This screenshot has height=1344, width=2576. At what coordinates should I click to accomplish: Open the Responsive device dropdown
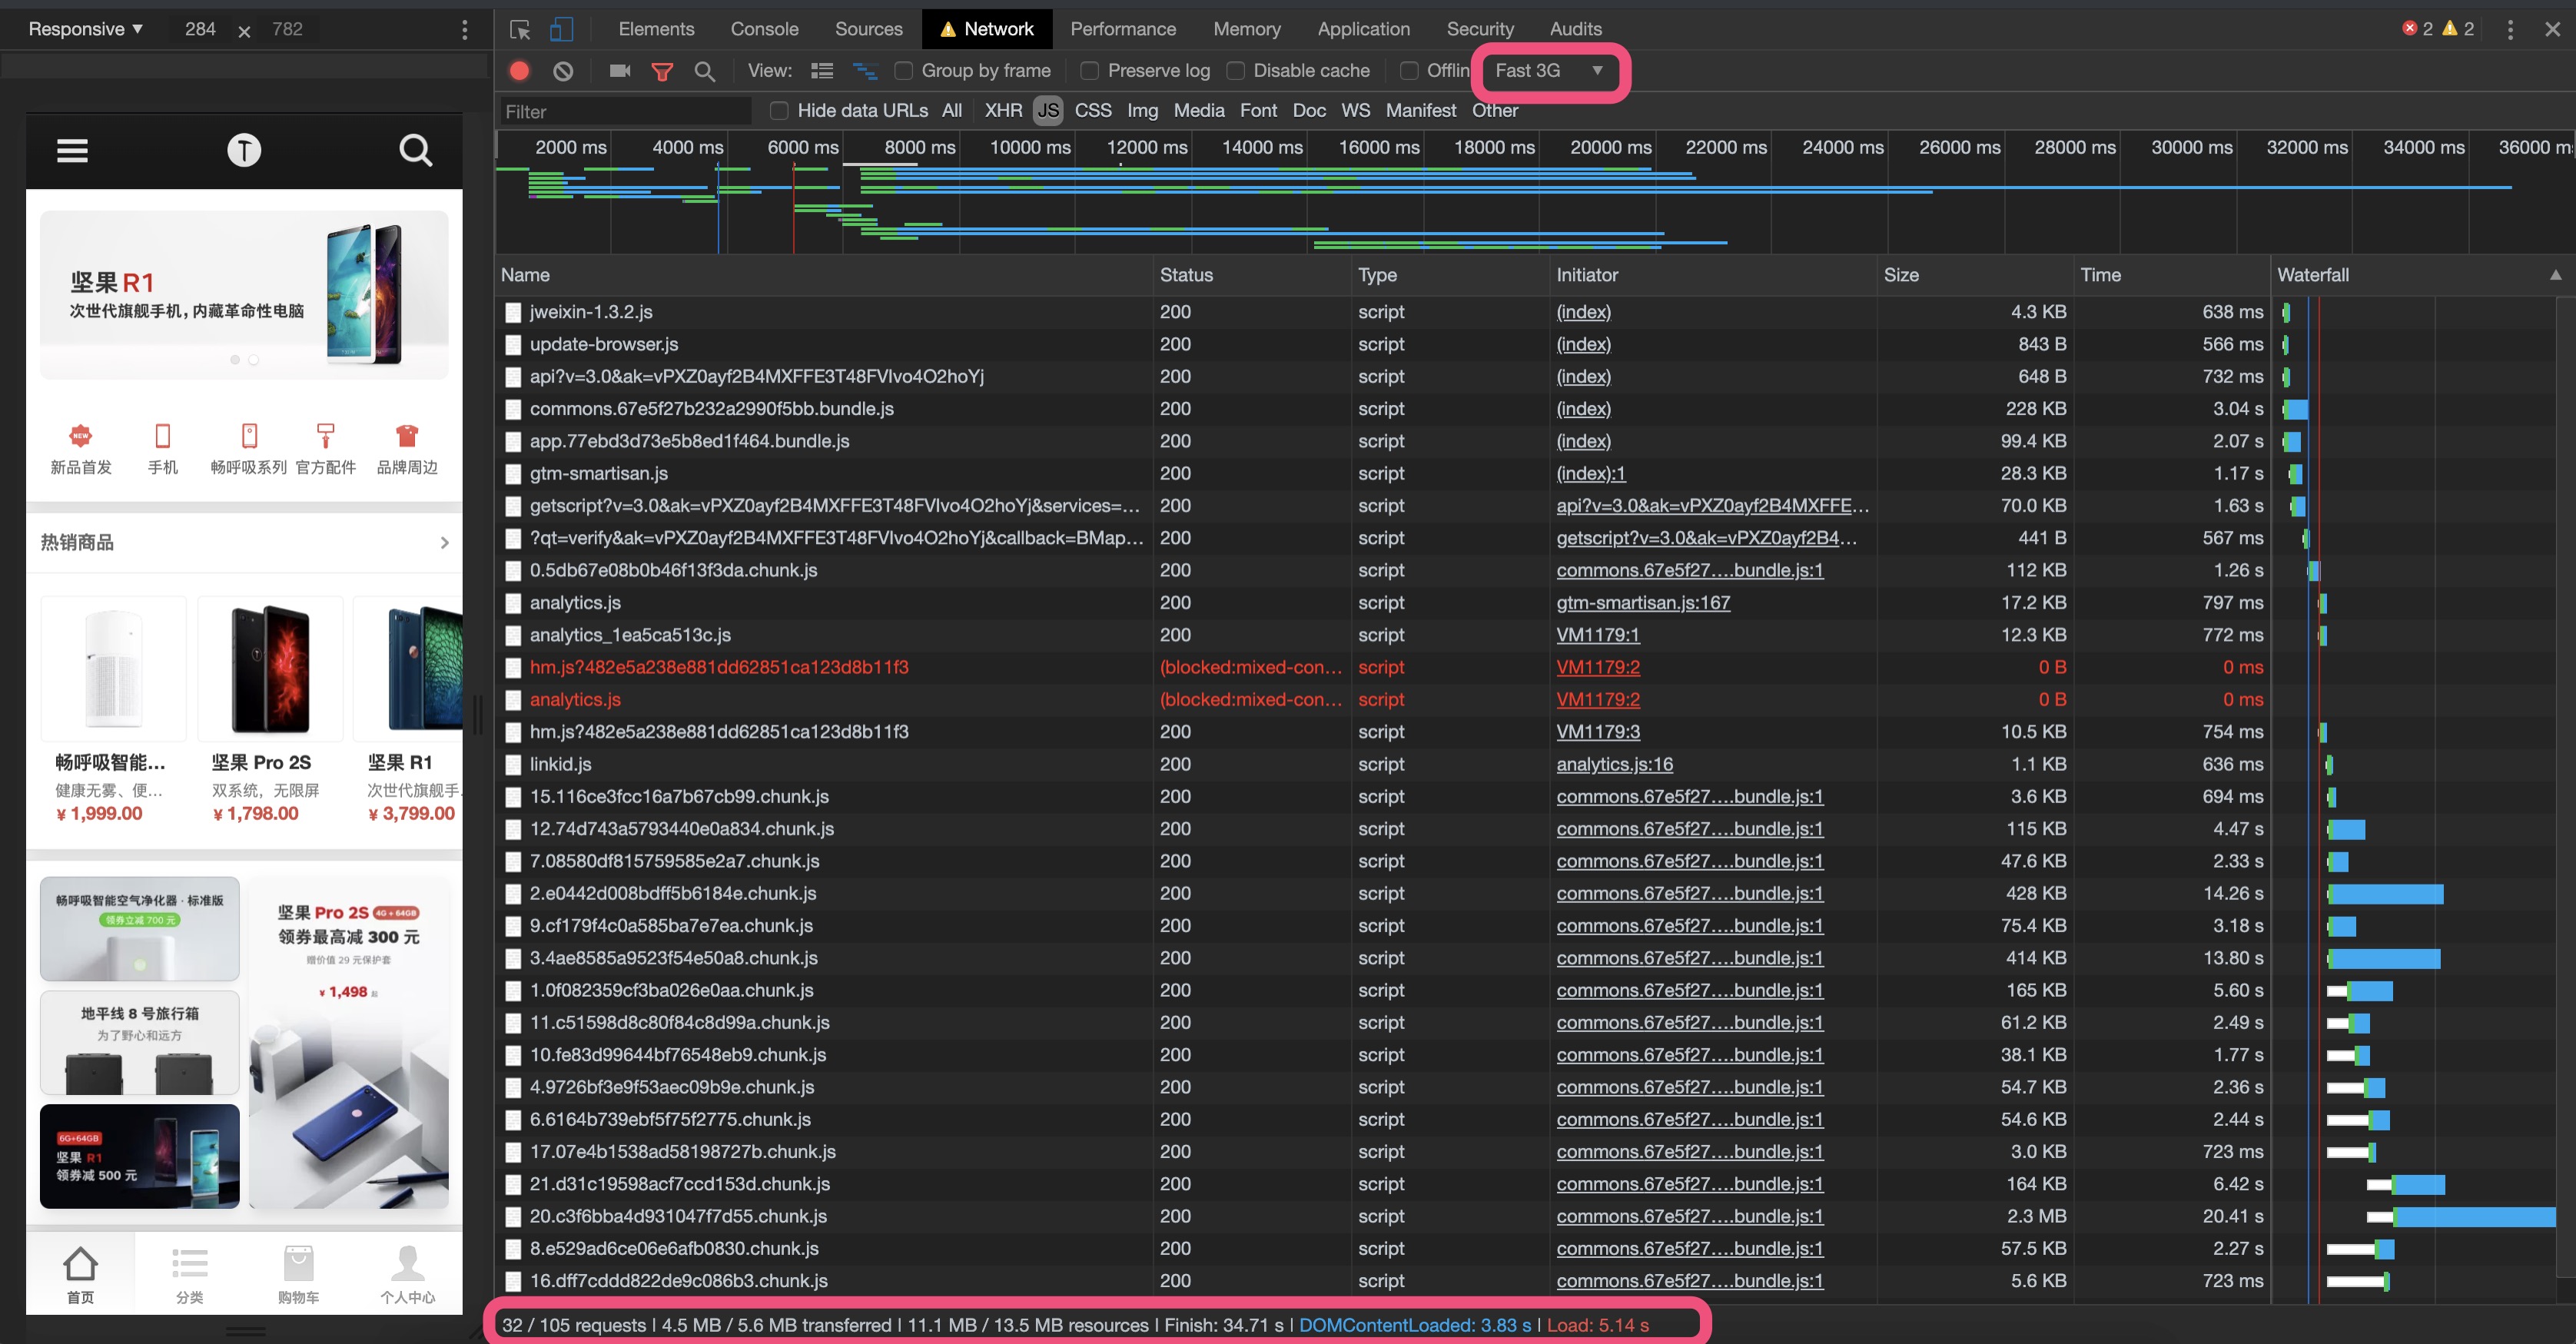click(x=86, y=30)
